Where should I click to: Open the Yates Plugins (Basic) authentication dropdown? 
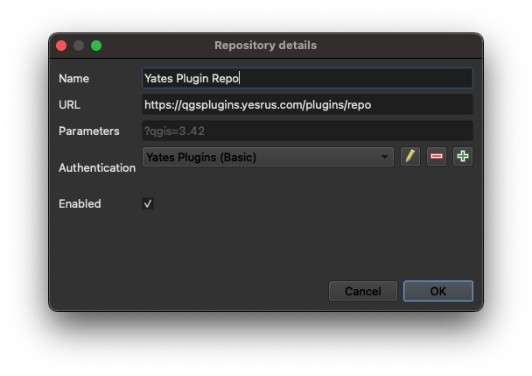coord(268,157)
